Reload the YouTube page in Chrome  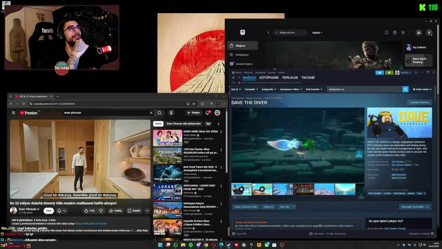point(23,104)
